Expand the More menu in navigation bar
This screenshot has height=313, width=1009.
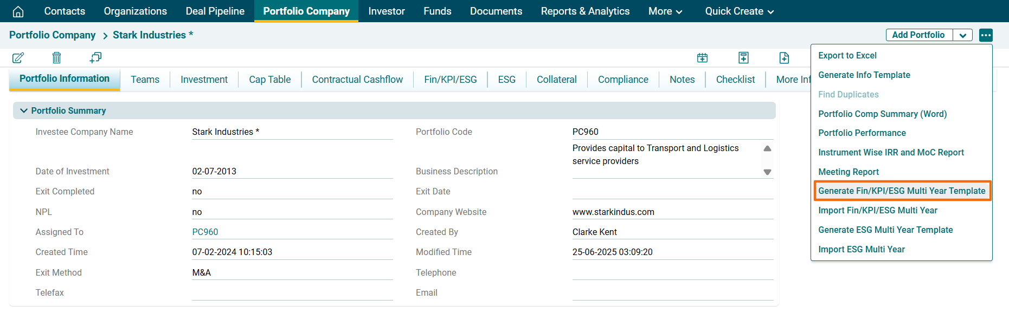click(665, 11)
